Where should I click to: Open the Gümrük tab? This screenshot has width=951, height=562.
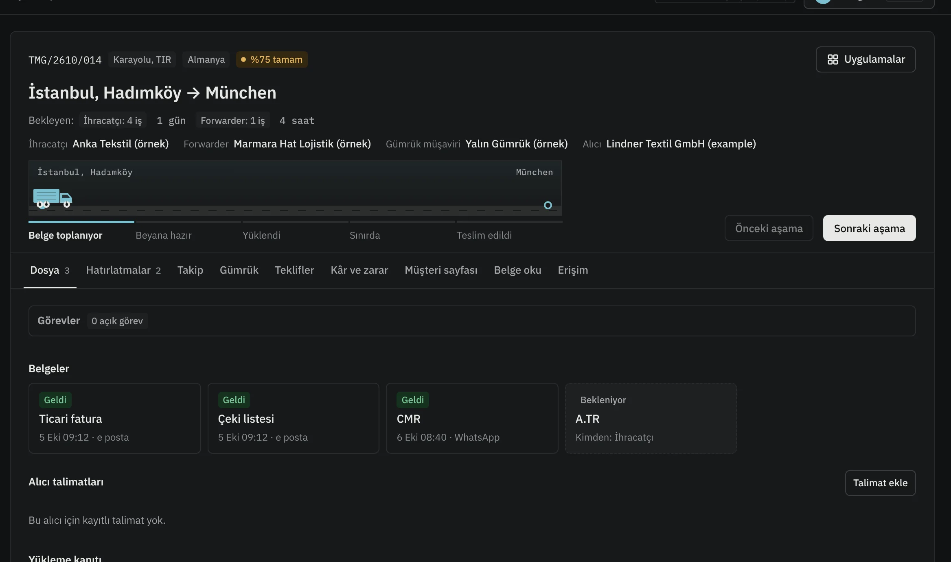pyautogui.click(x=239, y=270)
